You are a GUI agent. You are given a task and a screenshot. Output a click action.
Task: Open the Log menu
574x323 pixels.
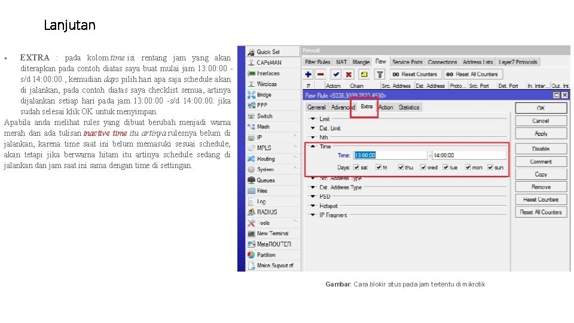[x=273, y=202]
